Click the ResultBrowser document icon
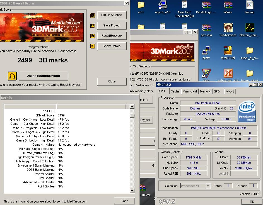This screenshot has width=263, height=205. [x=93, y=36]
